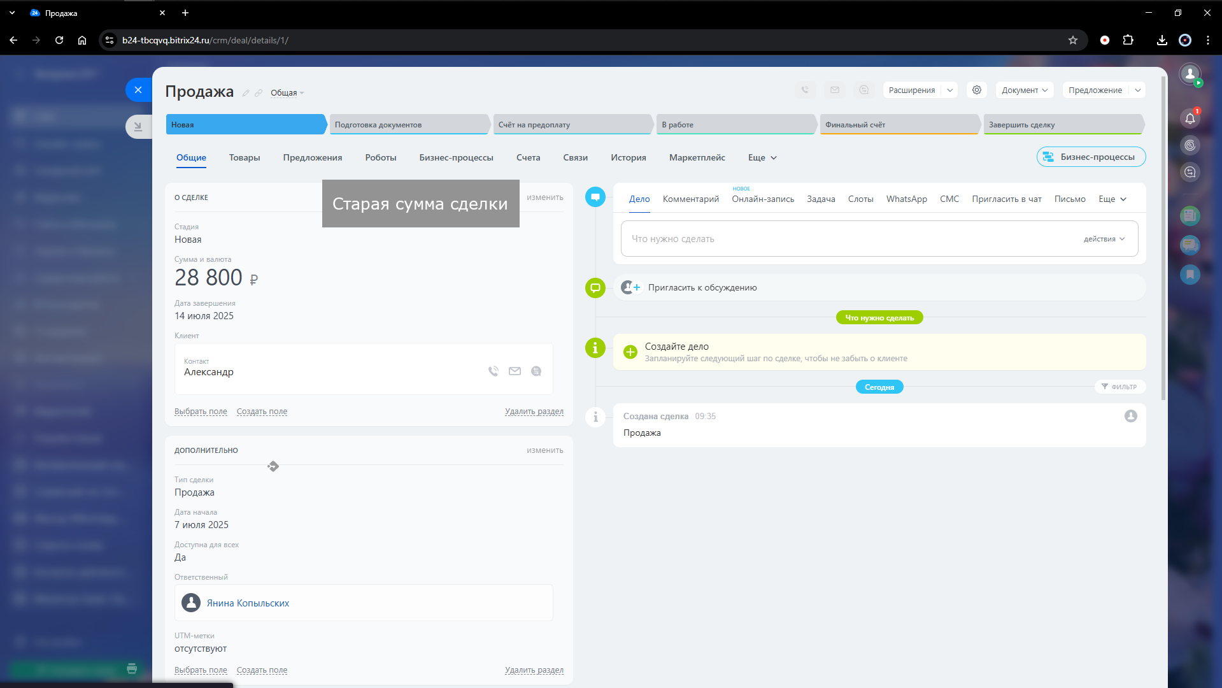The width and height of the screenshot is (1222, 688).
Task: Click the green plus icon beside Создайте дело
Action: [x=630, y=352]
